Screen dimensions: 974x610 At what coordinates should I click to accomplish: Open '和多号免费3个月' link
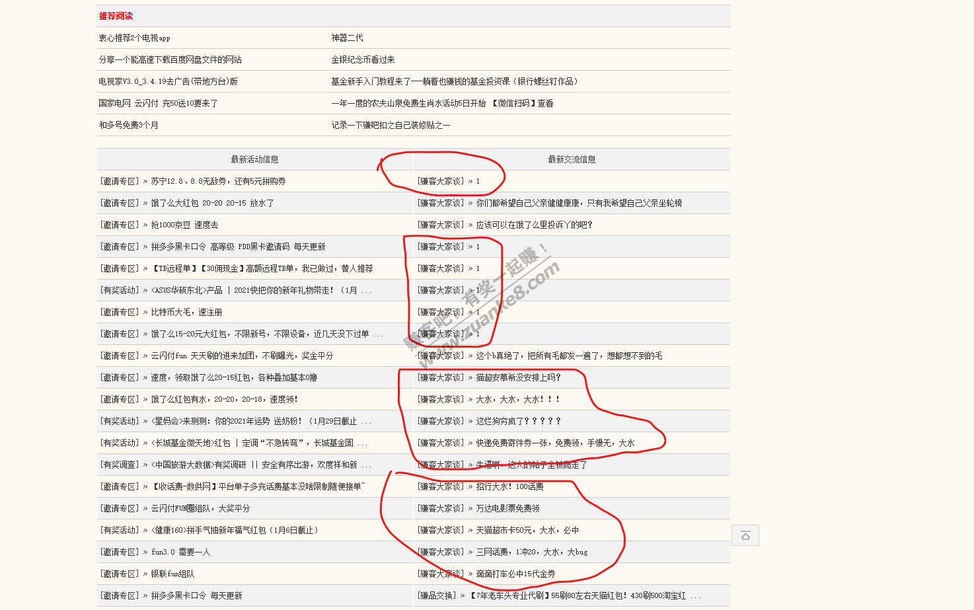(x=129, y=126)
